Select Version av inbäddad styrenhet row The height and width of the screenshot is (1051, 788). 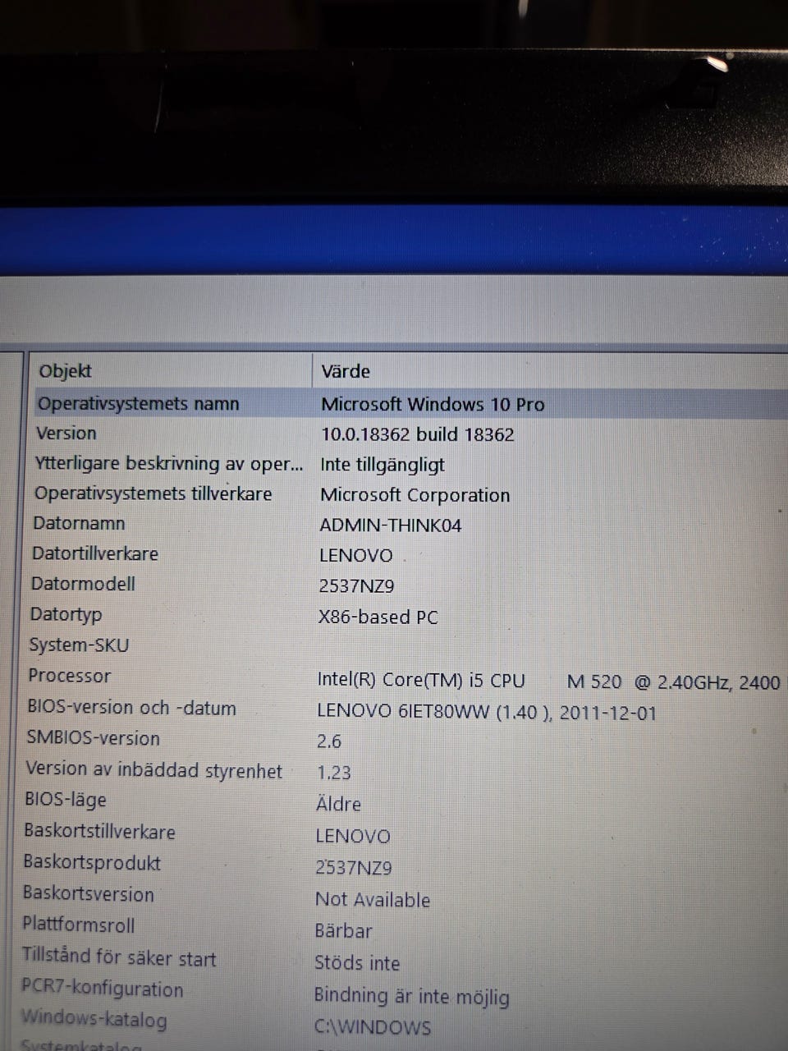pos(153,770)
